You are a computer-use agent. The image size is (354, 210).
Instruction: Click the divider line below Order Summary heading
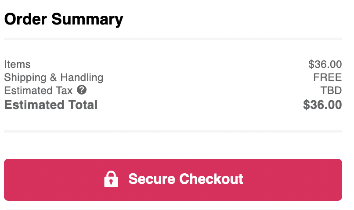173,39
